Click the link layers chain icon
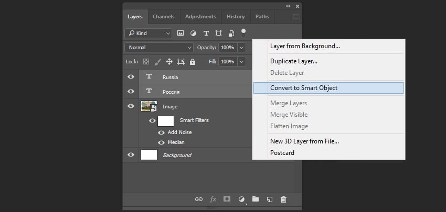Image resolution: width=446 pixels, height=212 pixels. (199, 199)
